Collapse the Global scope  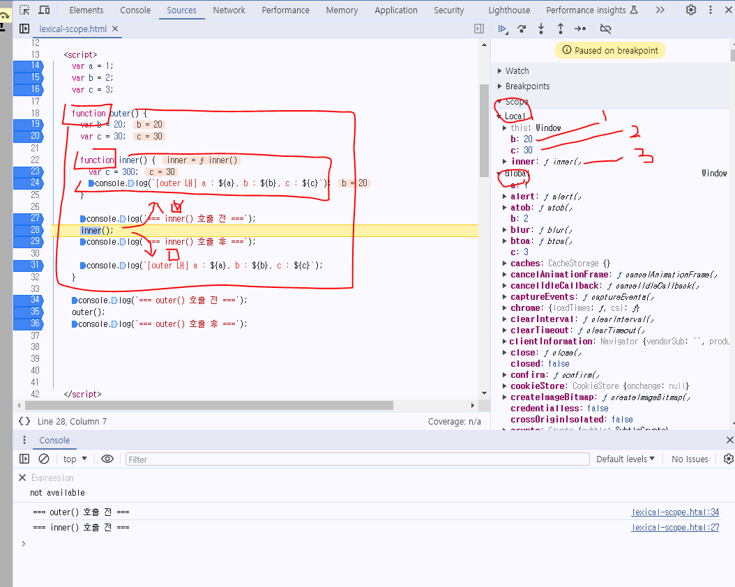499,174
